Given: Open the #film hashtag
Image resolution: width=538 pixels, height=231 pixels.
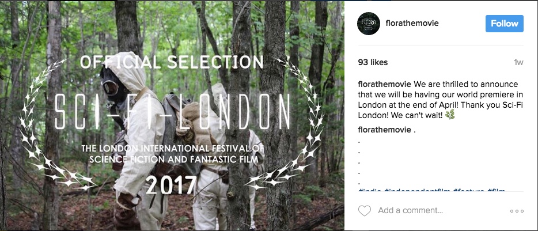Looking at the screenshot, I should click(497, 190).
